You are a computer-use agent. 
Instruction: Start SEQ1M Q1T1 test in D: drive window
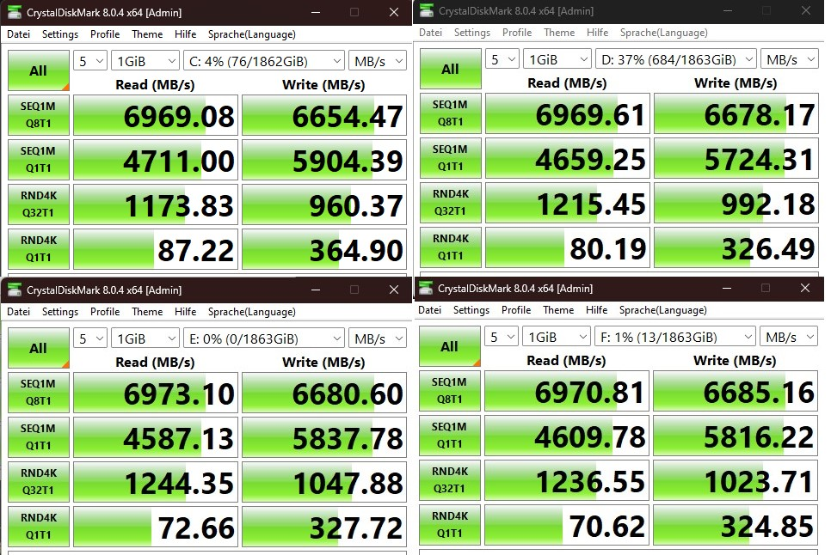[x=451, y=158]
